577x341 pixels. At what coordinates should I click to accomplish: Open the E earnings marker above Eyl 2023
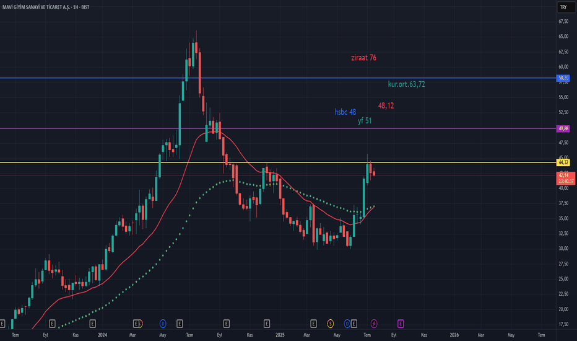[52, 324]
